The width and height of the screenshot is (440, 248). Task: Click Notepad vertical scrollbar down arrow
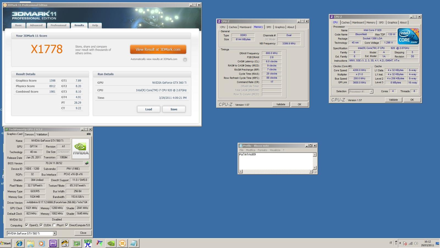click(x=315, y=168)
